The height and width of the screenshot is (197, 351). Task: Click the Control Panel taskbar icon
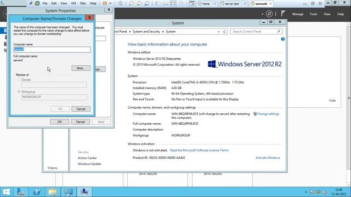pyautogui.click(x=69, y=192)
